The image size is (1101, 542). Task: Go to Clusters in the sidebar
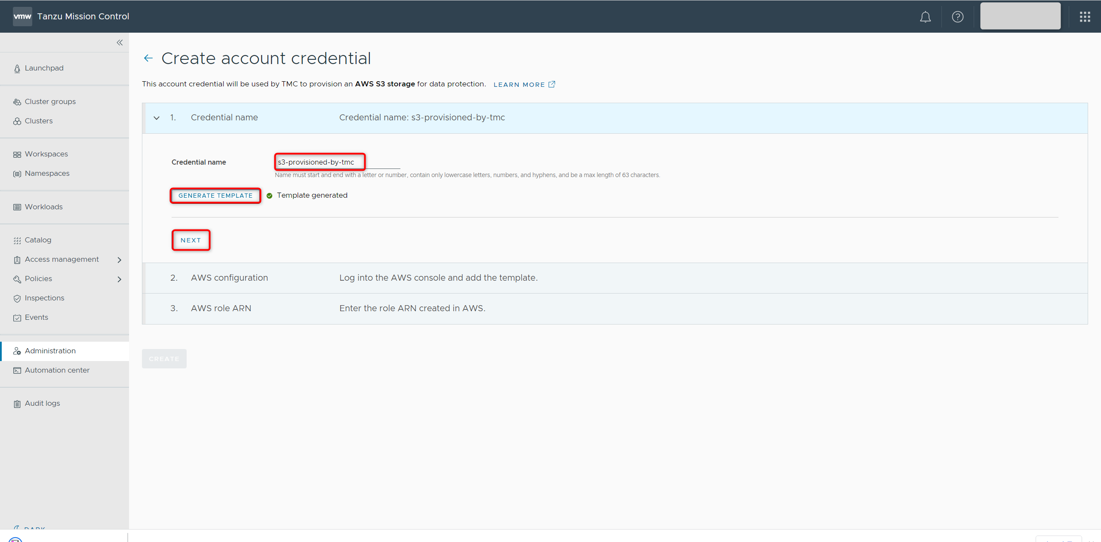39,121
